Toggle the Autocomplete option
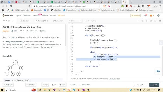 click(90, 21)
